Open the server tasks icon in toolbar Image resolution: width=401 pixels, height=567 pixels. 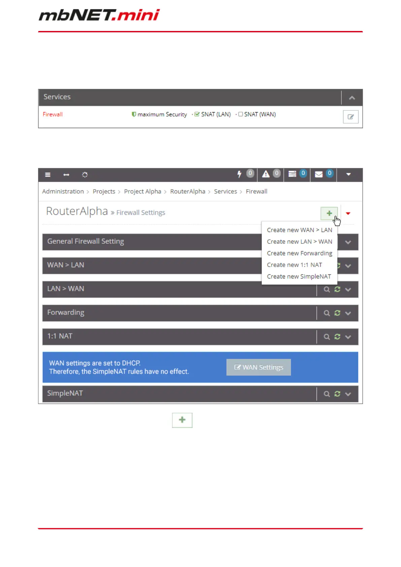click(x=292, y=174)
